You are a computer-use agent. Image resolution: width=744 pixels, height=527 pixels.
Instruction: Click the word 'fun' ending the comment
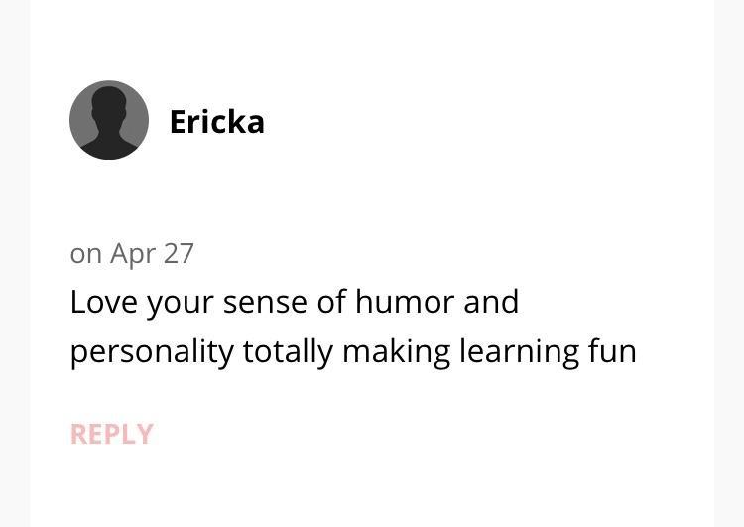tap(613, 351)
